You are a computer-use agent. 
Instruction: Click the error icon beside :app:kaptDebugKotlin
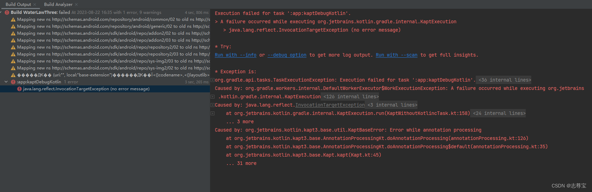(13, 82)
